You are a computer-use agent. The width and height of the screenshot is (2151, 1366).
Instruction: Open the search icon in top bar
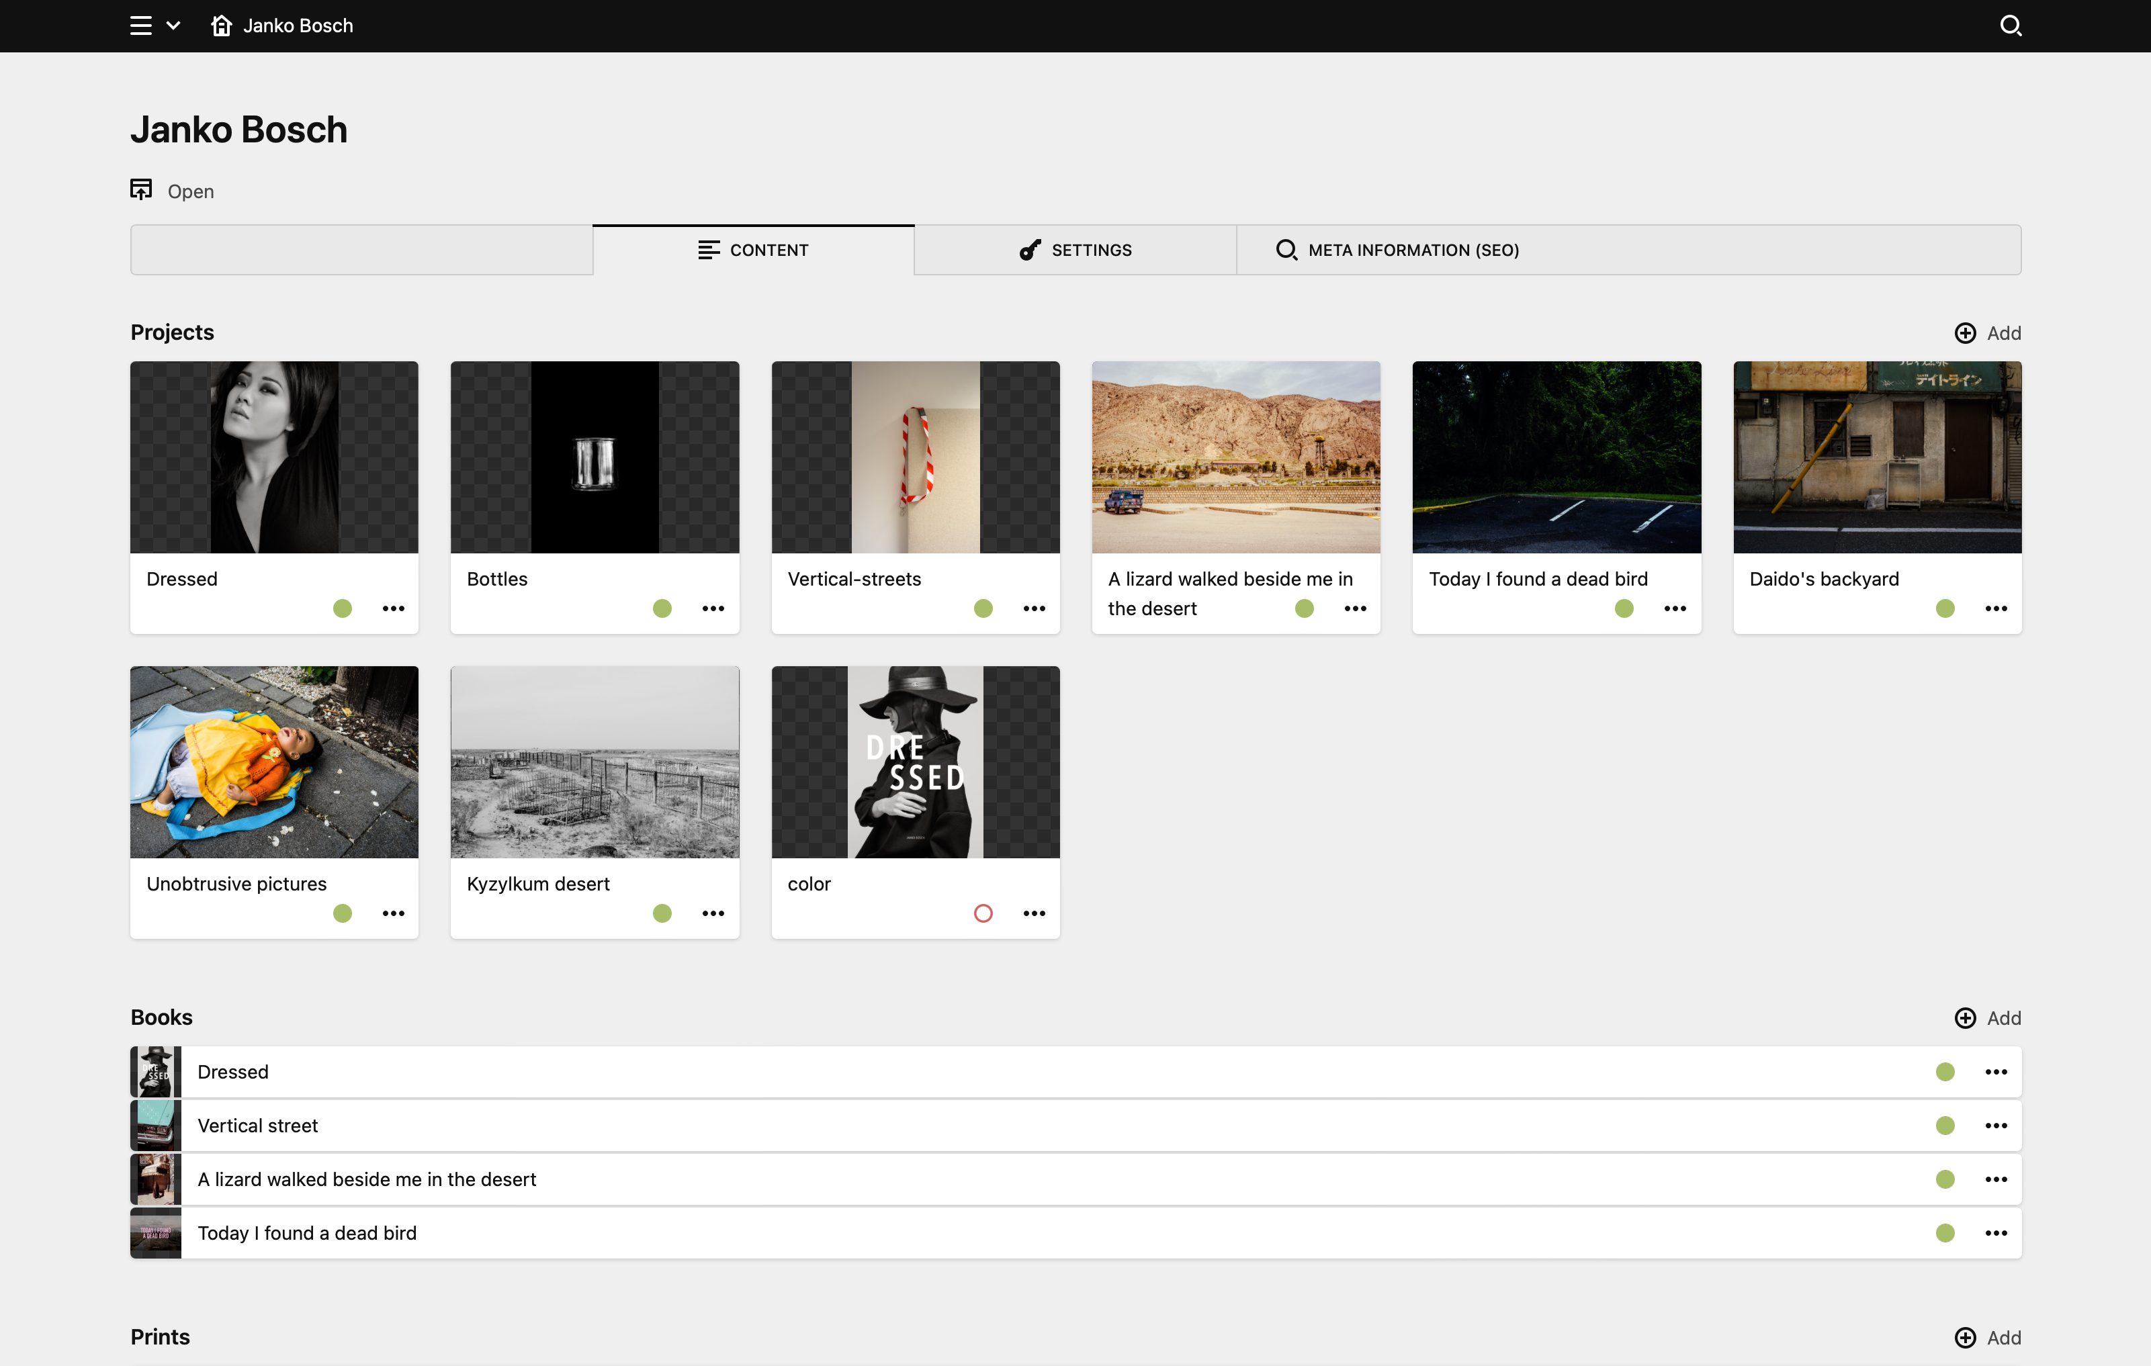click(x=2010, y=26)
